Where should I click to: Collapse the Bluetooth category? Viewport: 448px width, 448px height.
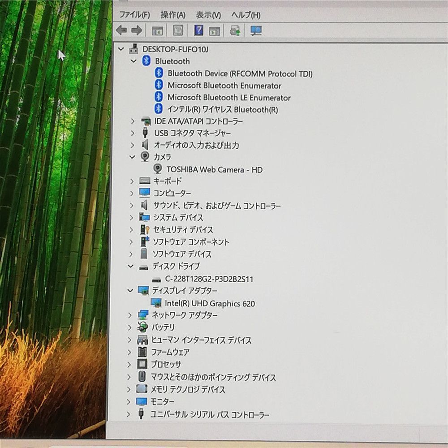click(133, 61)
